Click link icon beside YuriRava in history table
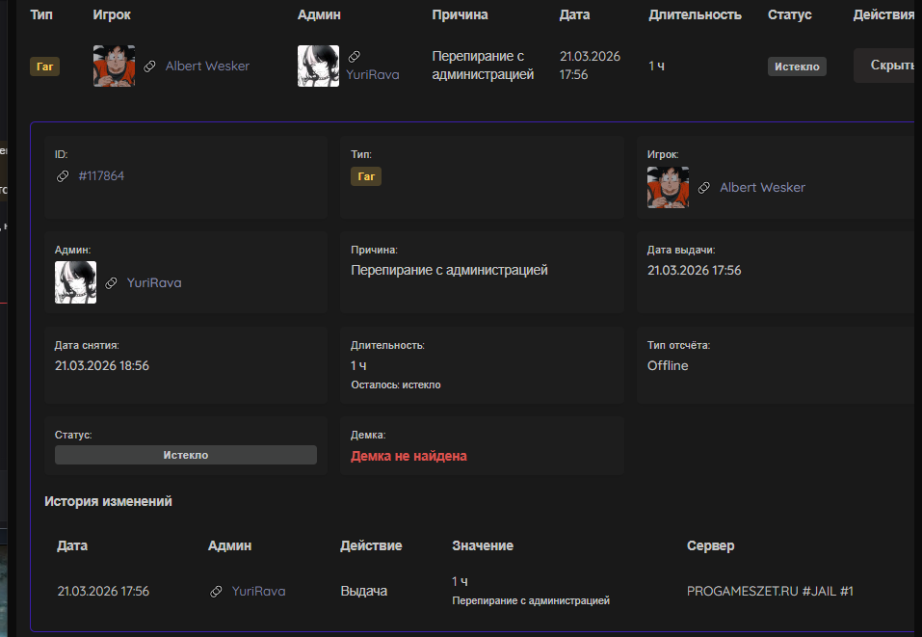This screenshot has height=637, width=922. 216,592
